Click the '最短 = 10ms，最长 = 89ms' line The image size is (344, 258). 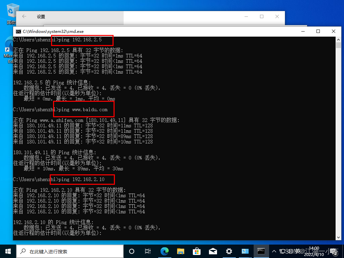pyautogui.click(x=74, y=169)
